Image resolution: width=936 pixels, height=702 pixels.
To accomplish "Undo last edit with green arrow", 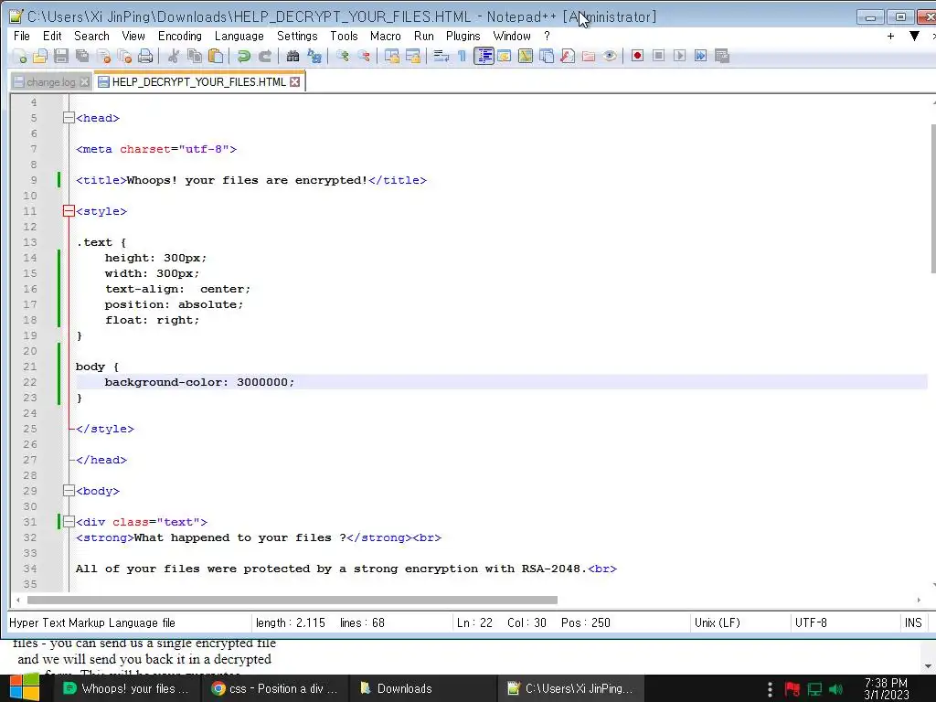I will click(243, 56).
